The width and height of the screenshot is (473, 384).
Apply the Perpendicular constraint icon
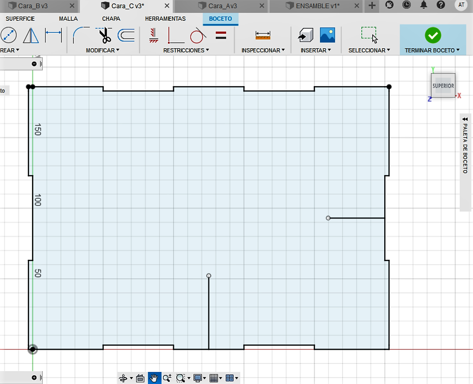pos(176,35)
